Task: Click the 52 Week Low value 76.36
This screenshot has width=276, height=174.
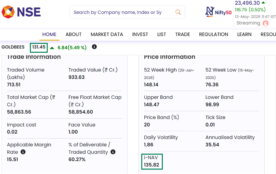Action: (212, 85)
